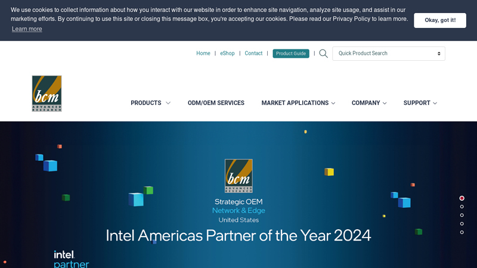The image size is (477, 268).
Task: Accept cookies with Okay, got it!
Action: pyautogui.click(x=440, y=20)
